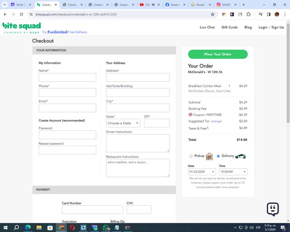The width and height of the screenshot is (290, 232).
Task: Open the delivery Time dropdown
Action: click(233, 172)
